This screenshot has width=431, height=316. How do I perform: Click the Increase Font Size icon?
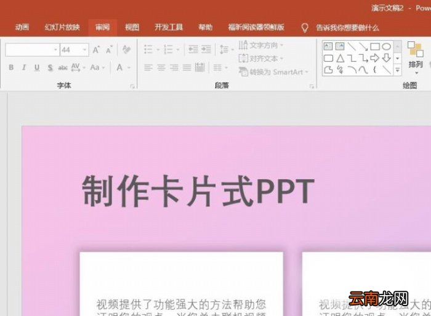click(96, 50)
